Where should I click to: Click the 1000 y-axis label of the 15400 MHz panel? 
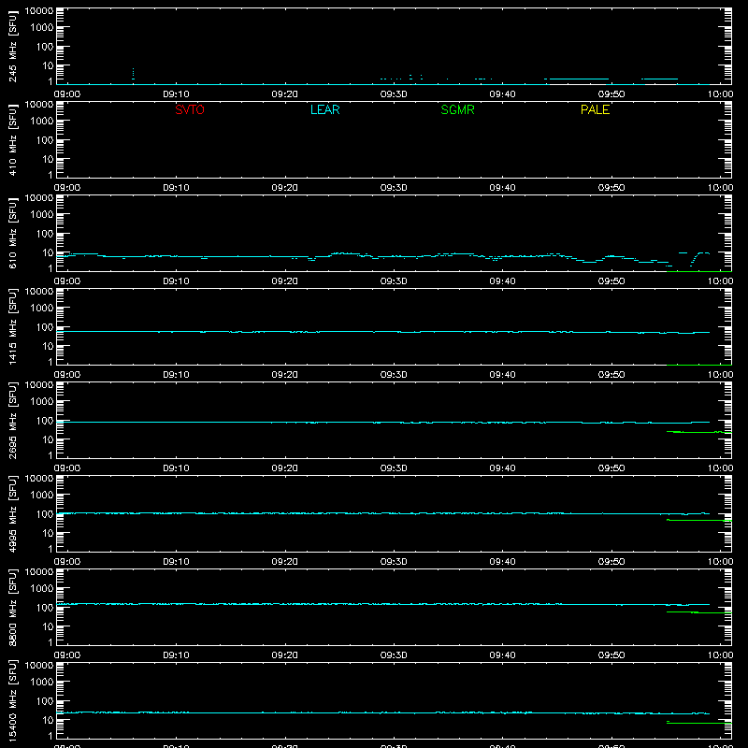[42, 683]
